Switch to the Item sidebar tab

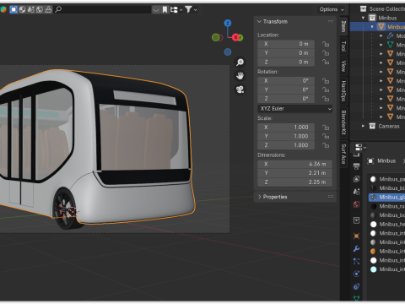click(x=343, y=26)
